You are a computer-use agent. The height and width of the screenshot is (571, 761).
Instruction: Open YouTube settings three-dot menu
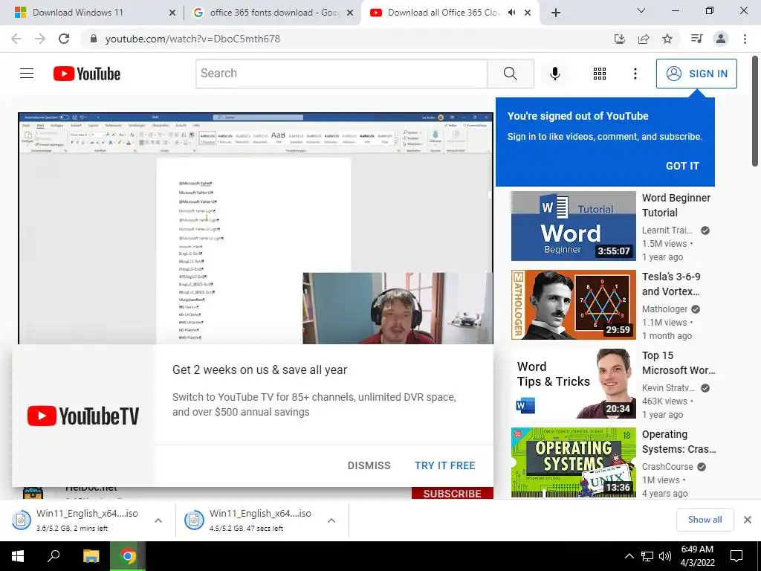[x=635, y=74]
